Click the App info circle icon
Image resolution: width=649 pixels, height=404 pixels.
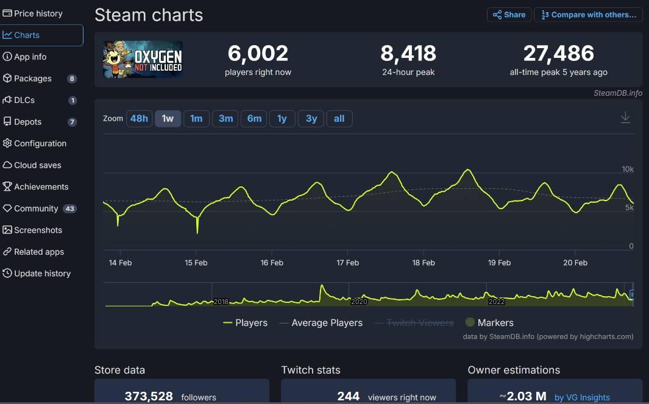[7, 56]
